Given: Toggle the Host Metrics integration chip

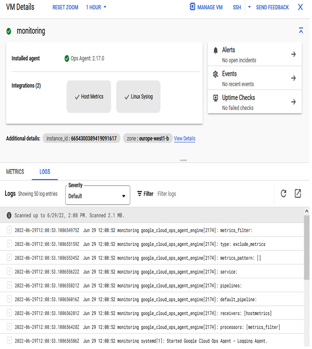Looking at the screenshot, I should [89, 97].
